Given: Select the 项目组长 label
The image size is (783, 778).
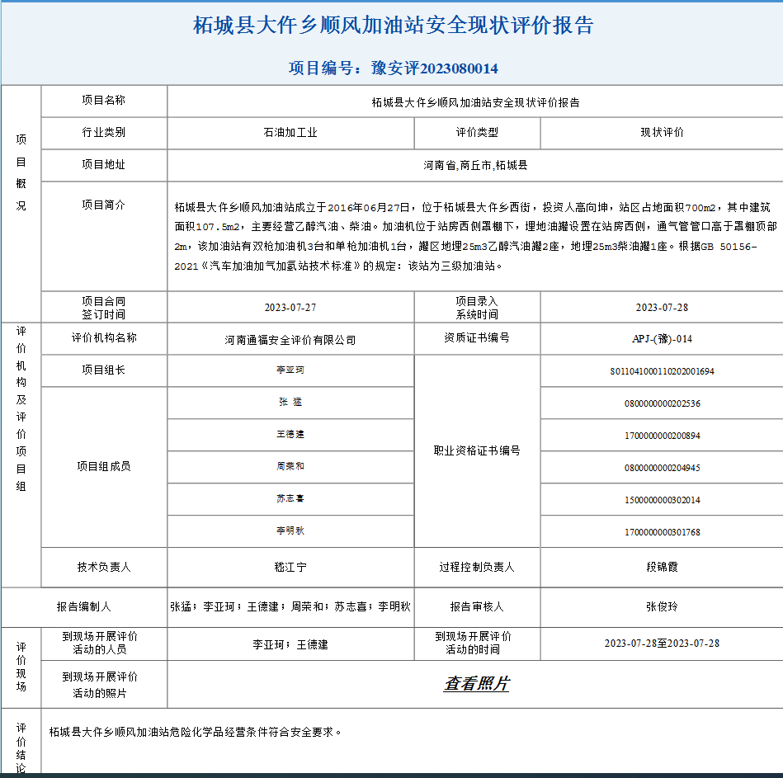Looking at the screenshot, I should 104,370.
